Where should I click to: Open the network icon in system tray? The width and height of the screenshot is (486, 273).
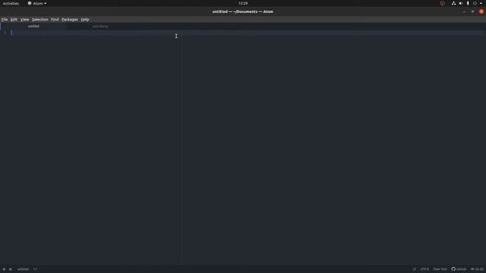[x=453, y=3]
